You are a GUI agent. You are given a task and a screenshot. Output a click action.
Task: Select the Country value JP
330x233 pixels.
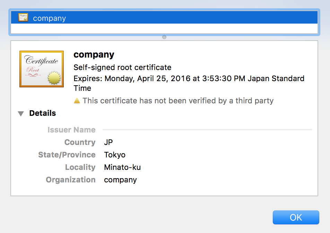click(x=108, y=143)
